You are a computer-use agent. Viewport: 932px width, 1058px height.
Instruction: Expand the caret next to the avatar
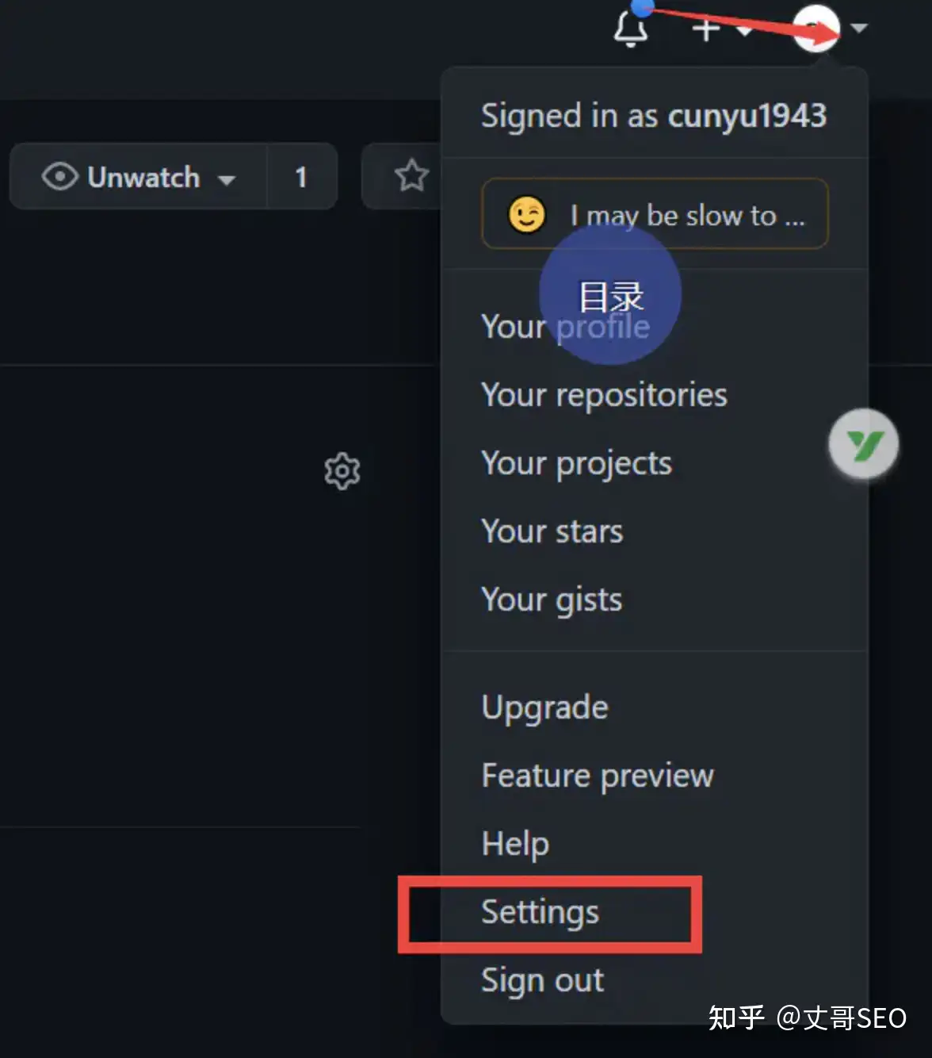[859, 29]
